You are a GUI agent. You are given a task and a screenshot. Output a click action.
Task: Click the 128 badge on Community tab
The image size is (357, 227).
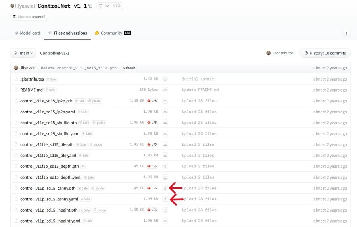(x=127, y=33)
